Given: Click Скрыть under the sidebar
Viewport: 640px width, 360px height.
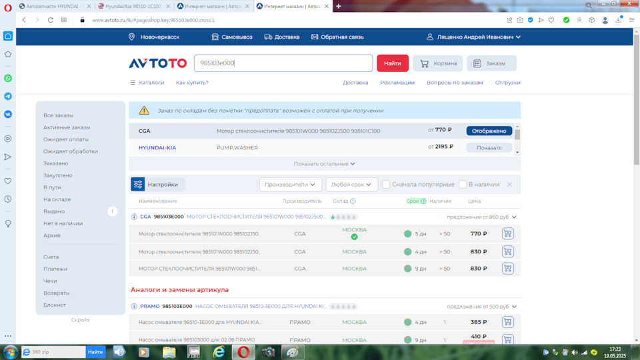Looking at the screenshot, I should pos(81,319).
